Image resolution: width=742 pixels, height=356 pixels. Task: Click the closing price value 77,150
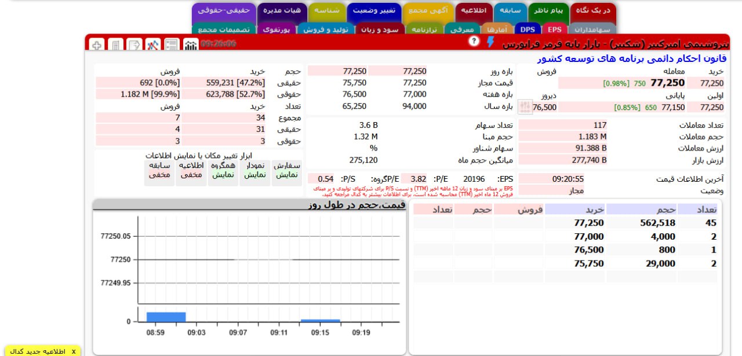[673, 107]
